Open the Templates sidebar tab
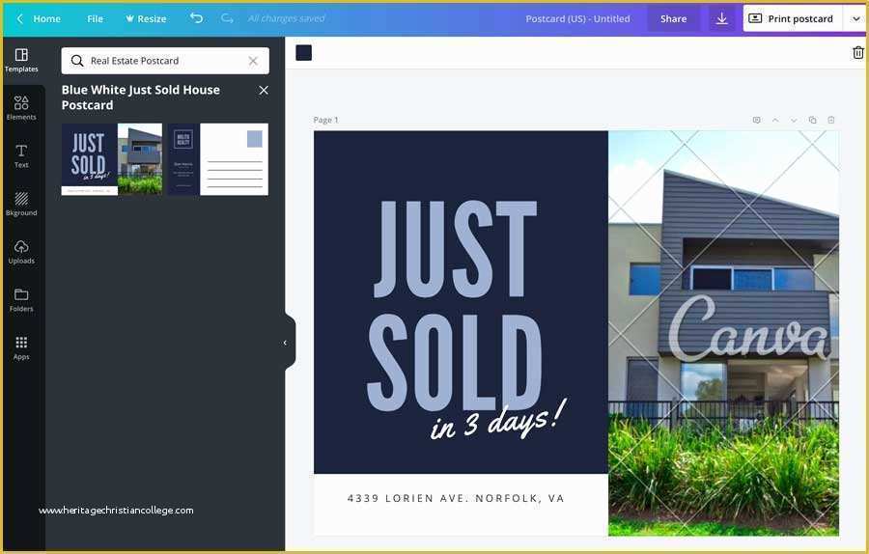Image resolution: width=869 pixels, height=554 pixels. pos(21,61)
